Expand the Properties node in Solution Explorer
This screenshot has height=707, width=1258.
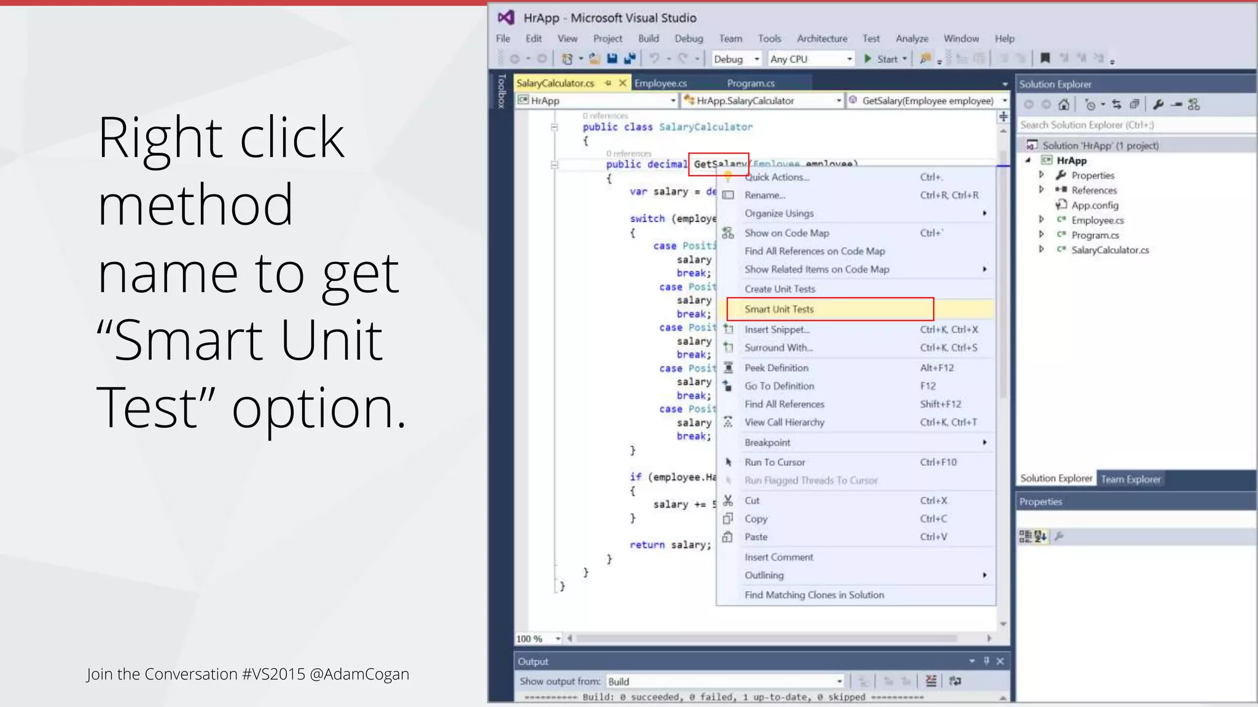click(x=1041, y=175)
